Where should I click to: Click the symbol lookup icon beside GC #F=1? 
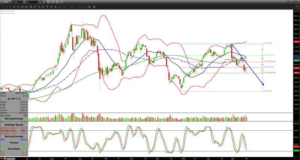[x=24, y=2]
